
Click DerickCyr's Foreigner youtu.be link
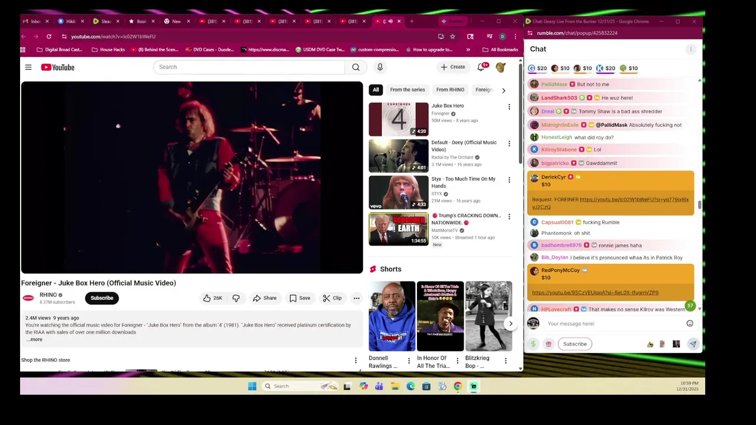click(610, 203)
